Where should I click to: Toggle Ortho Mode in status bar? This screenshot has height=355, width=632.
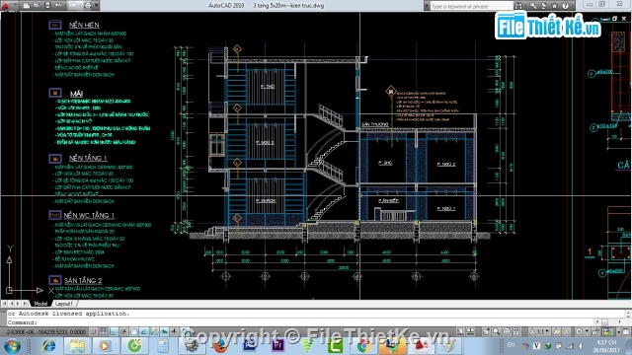(114, 331)
